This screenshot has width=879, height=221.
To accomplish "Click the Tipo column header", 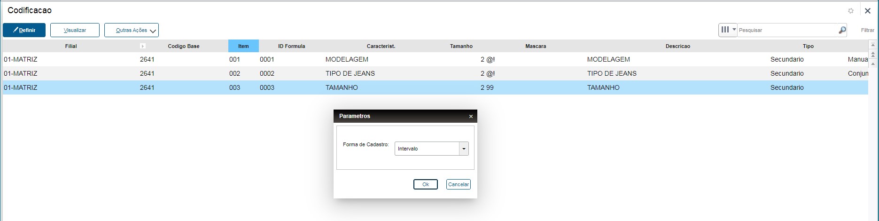I will pyautogui.click(x=808, y=46).
